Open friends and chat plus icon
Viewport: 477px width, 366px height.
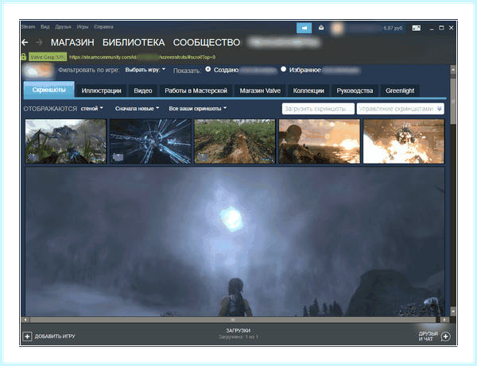(x=446, y=337)
